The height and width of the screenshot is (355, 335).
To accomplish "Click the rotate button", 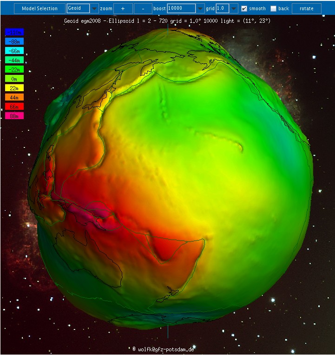I will [306, 8].
